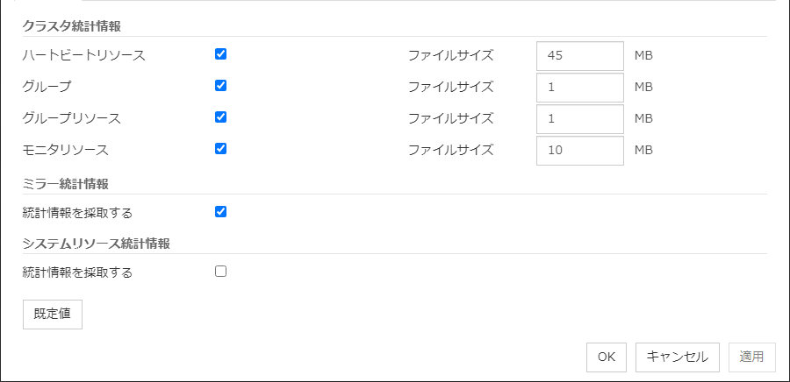
Task: Toggle the グループ statistics checkbox
Action: click(221, 86)
